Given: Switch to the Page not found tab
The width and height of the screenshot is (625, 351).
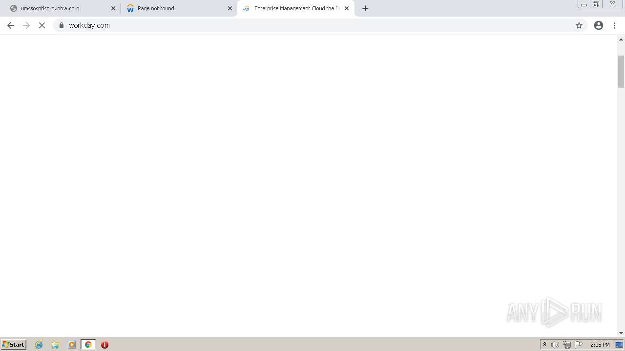Looking at the screenshot, I should (x=178, y=8).
